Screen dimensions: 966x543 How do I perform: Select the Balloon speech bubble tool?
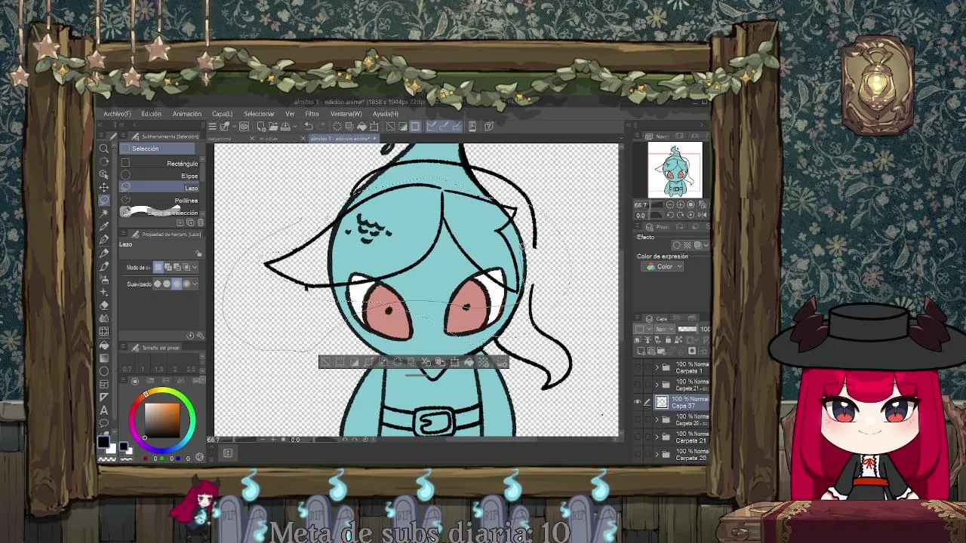(x=104, y=422)
